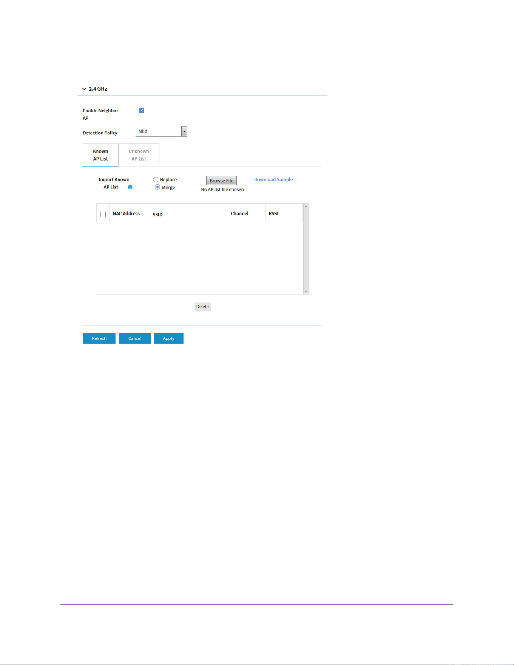Click the SSID column header
This screenshot has height=665, width=514.
[x=157, y=214]
